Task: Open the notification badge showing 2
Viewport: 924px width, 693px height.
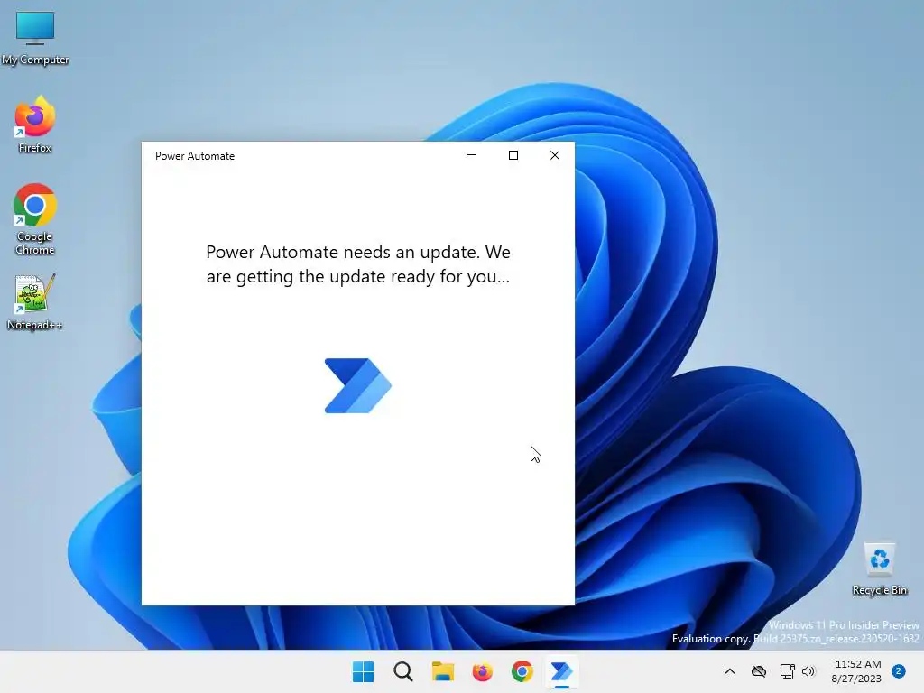Action: (x=899, y=671)
